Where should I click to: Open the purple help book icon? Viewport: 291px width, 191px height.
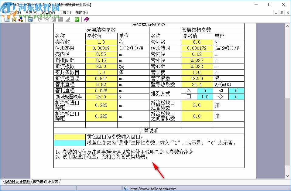pos(87,19)
